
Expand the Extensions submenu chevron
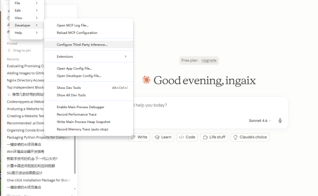click(x=125, y=56)
